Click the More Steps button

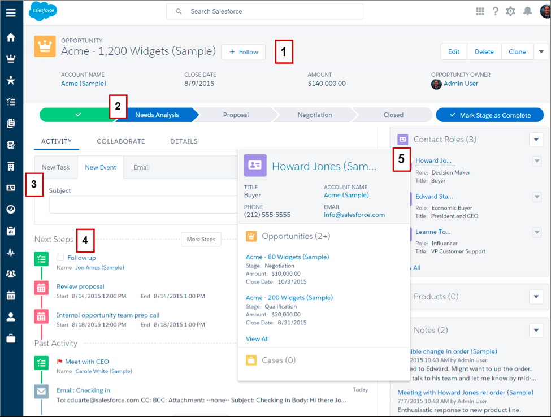pyautogui.click(x=201, y=239)
